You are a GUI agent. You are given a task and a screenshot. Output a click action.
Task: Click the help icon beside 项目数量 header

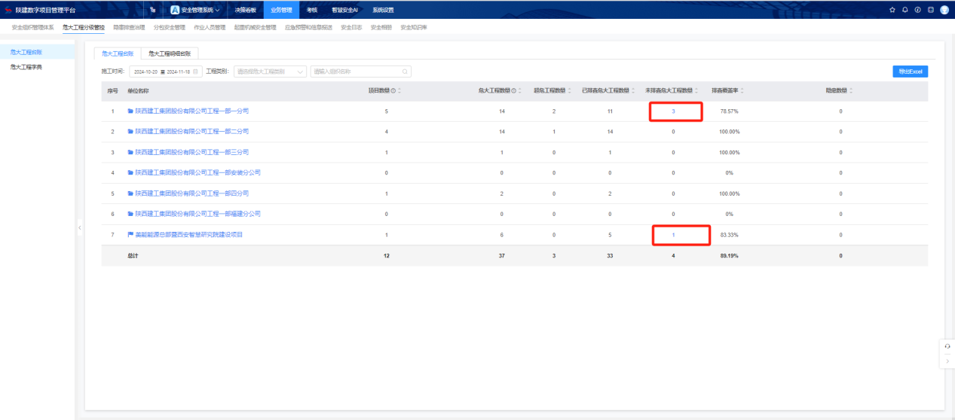[x=393, y=91]
